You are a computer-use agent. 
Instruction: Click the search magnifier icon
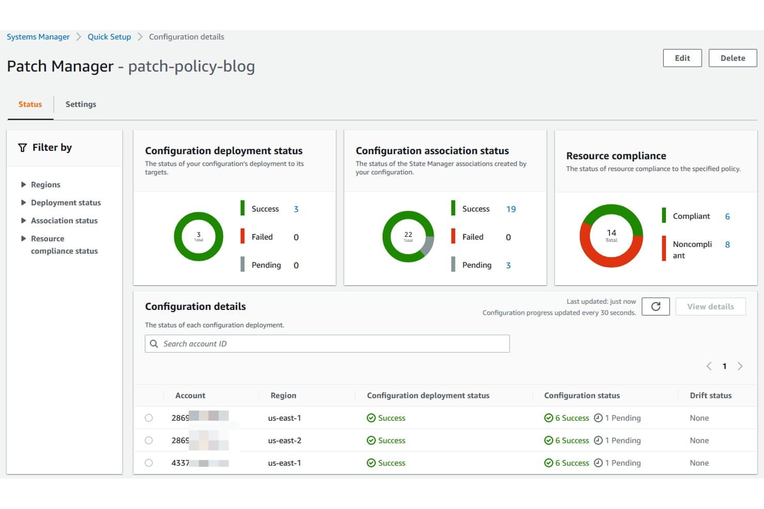click(154, 343)
